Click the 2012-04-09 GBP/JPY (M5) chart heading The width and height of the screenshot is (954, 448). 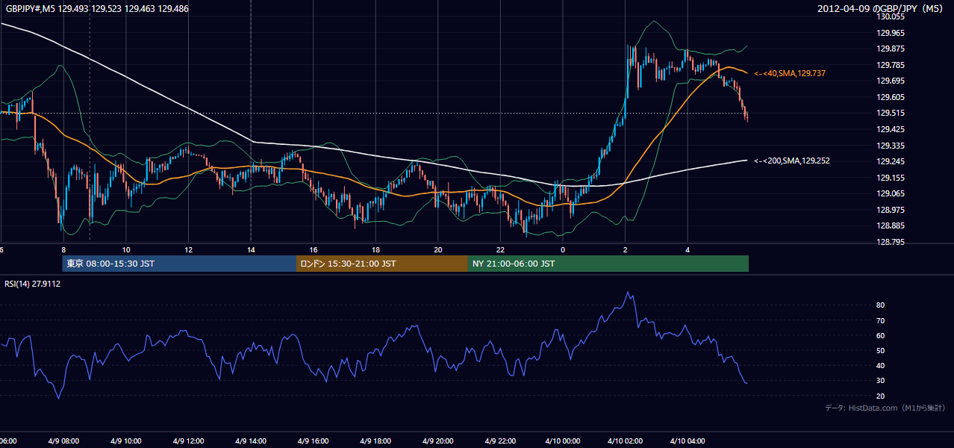(882, 8)
